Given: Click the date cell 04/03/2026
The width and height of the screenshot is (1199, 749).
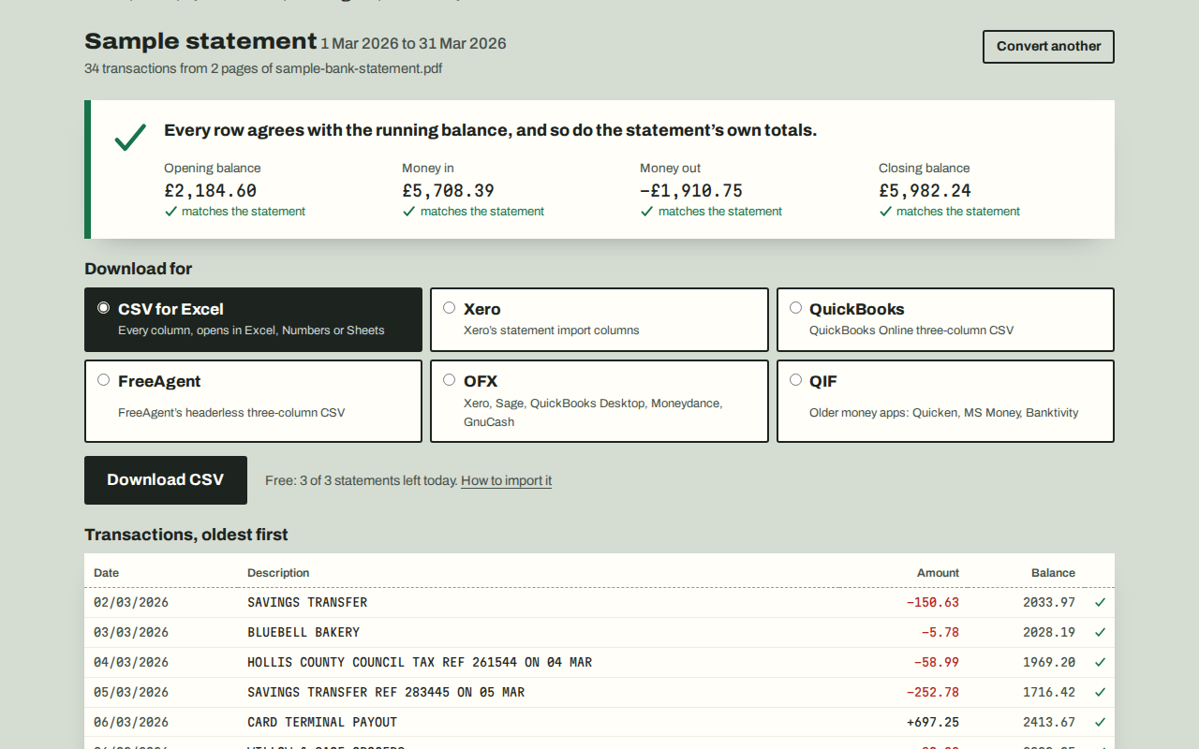Looking at the screenshot, I should (x=131, y=663).
